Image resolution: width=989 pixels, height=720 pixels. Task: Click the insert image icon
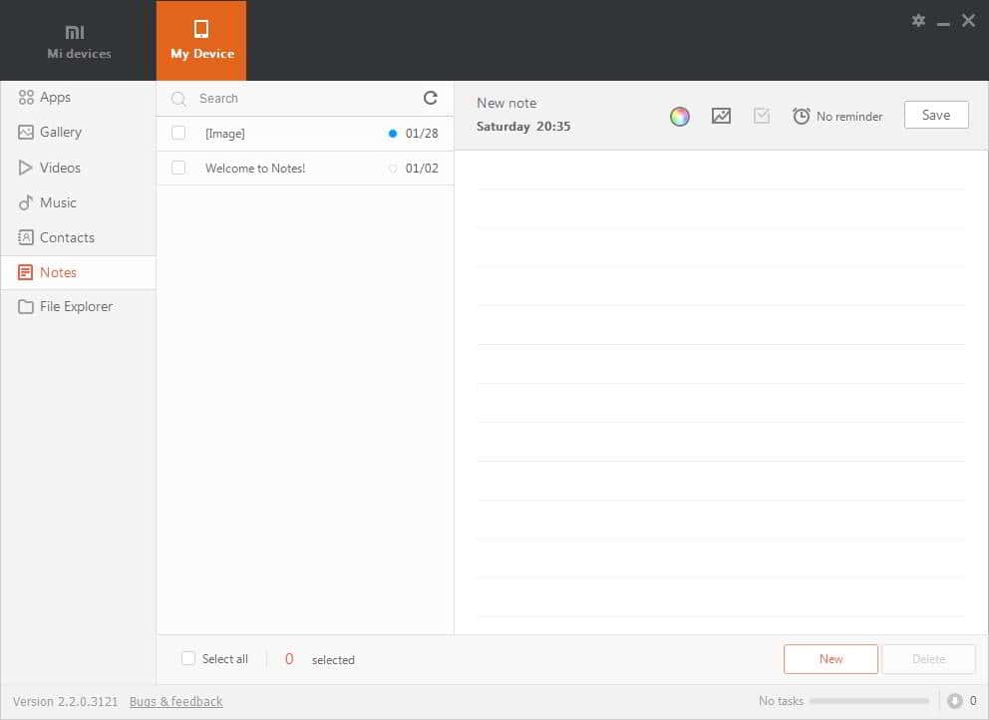[x=721, y=116]
